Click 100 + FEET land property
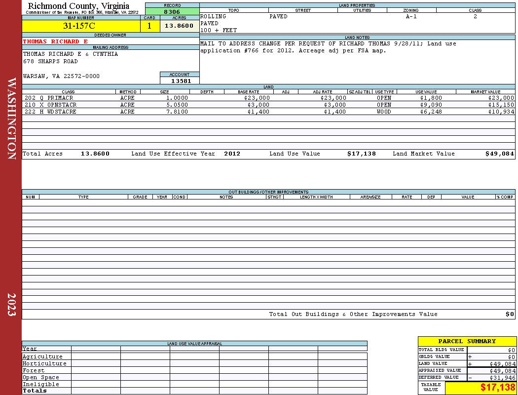Image resolution: width=518 pixels, height=395 pixels. pos(219,30)
